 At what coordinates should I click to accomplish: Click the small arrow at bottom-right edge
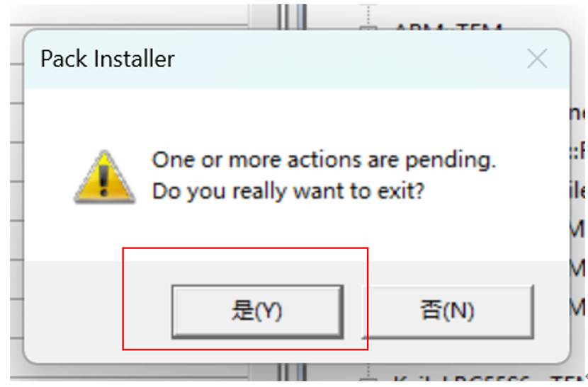click(586, 376)
